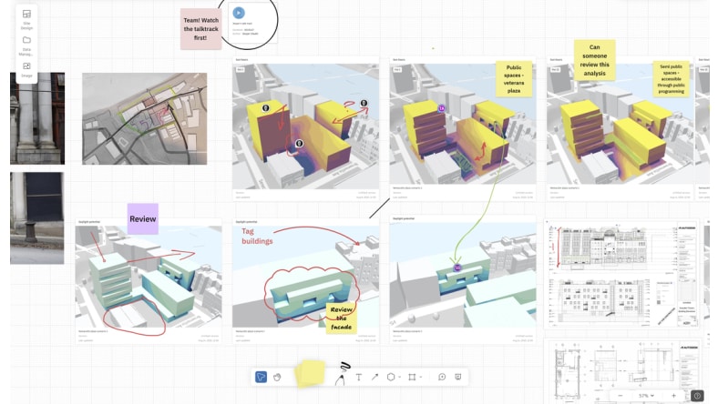The height and width of the screenshot is (404, 718).
Task: Select the Text tool
Action: click(x=358, y=377)
